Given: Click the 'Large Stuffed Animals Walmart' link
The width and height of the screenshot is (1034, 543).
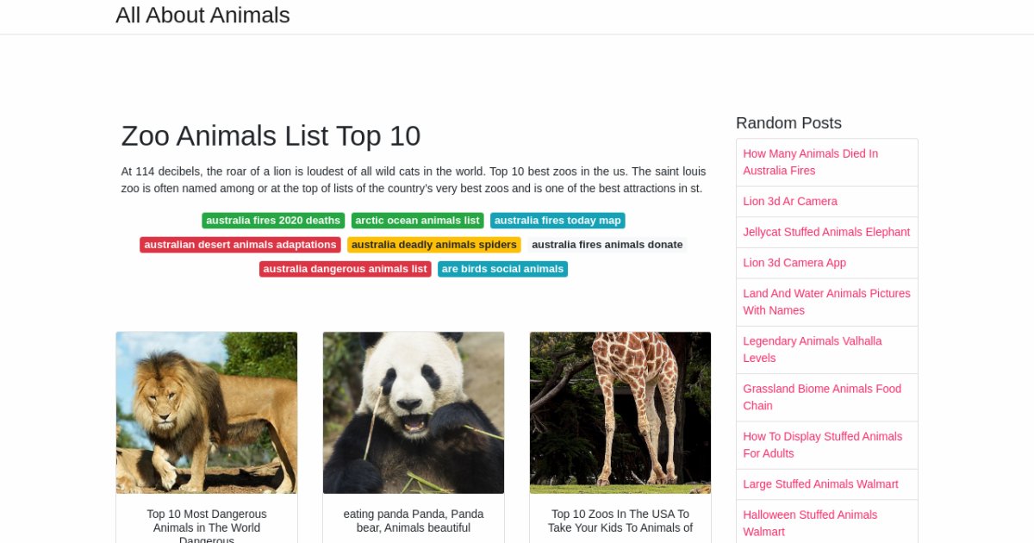Looking at the screenshot, I should click(820, 484).
